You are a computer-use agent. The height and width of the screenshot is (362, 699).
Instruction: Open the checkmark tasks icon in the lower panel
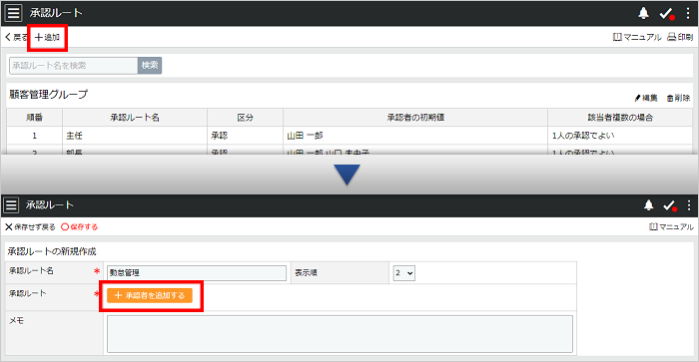(x=670, y=205)
